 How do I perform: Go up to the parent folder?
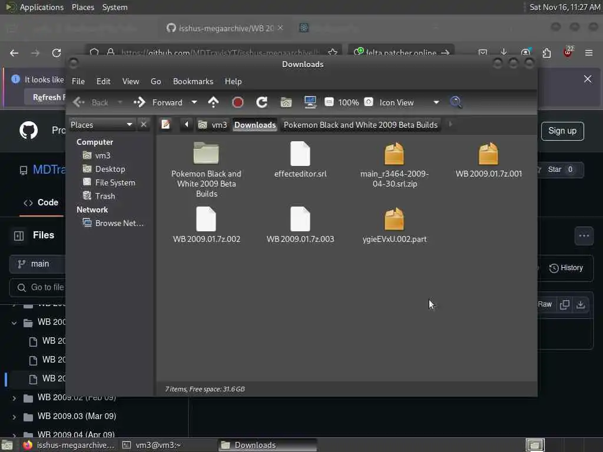click(x=213, y=102)
